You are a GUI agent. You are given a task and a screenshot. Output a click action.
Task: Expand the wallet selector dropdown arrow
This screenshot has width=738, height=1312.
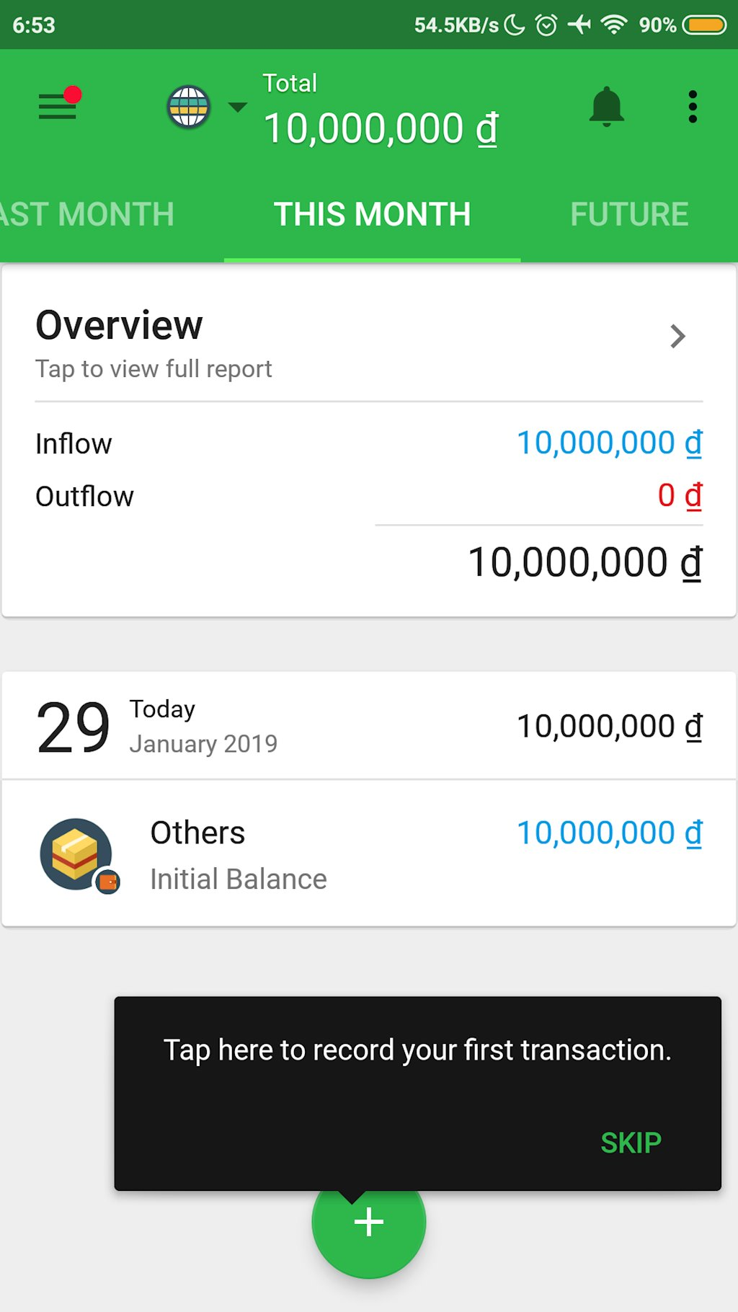pyautogui.click(x=237, y=107)
